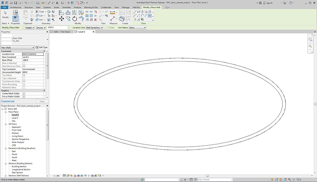Collapse the Constraints properties group
Image resolution: width=317 pixels, height=182 pixels.
click(44, 51)
